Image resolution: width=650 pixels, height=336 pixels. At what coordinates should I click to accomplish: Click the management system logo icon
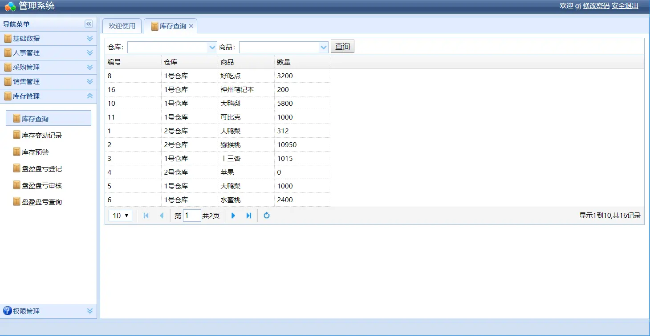(x=10, y=6)
